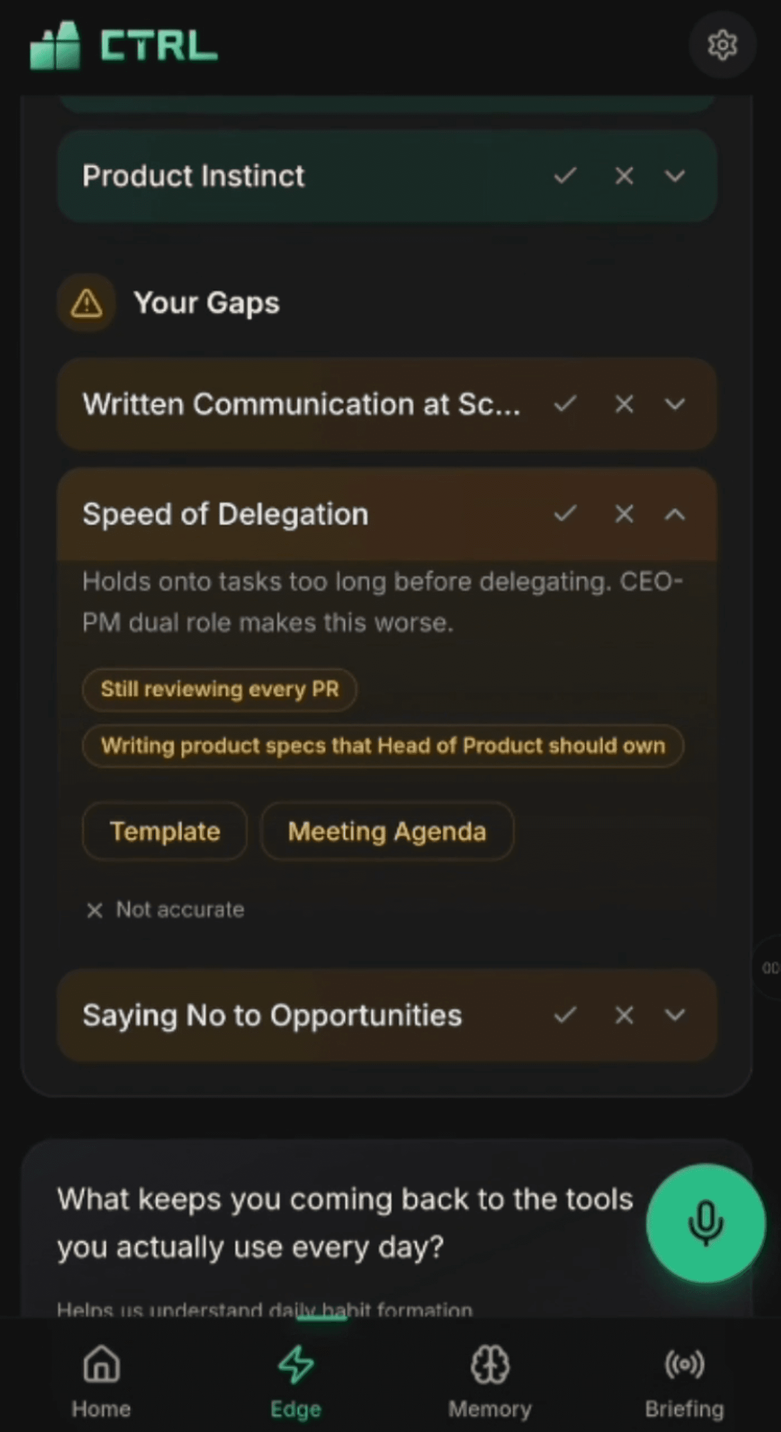Mark the gap as Not accurate

click(x=166, y=910)
